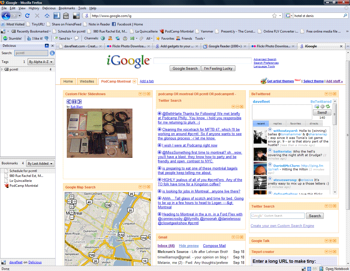
Task: Open the back/forward history dropdown arrow
Action: pos(19,16)
